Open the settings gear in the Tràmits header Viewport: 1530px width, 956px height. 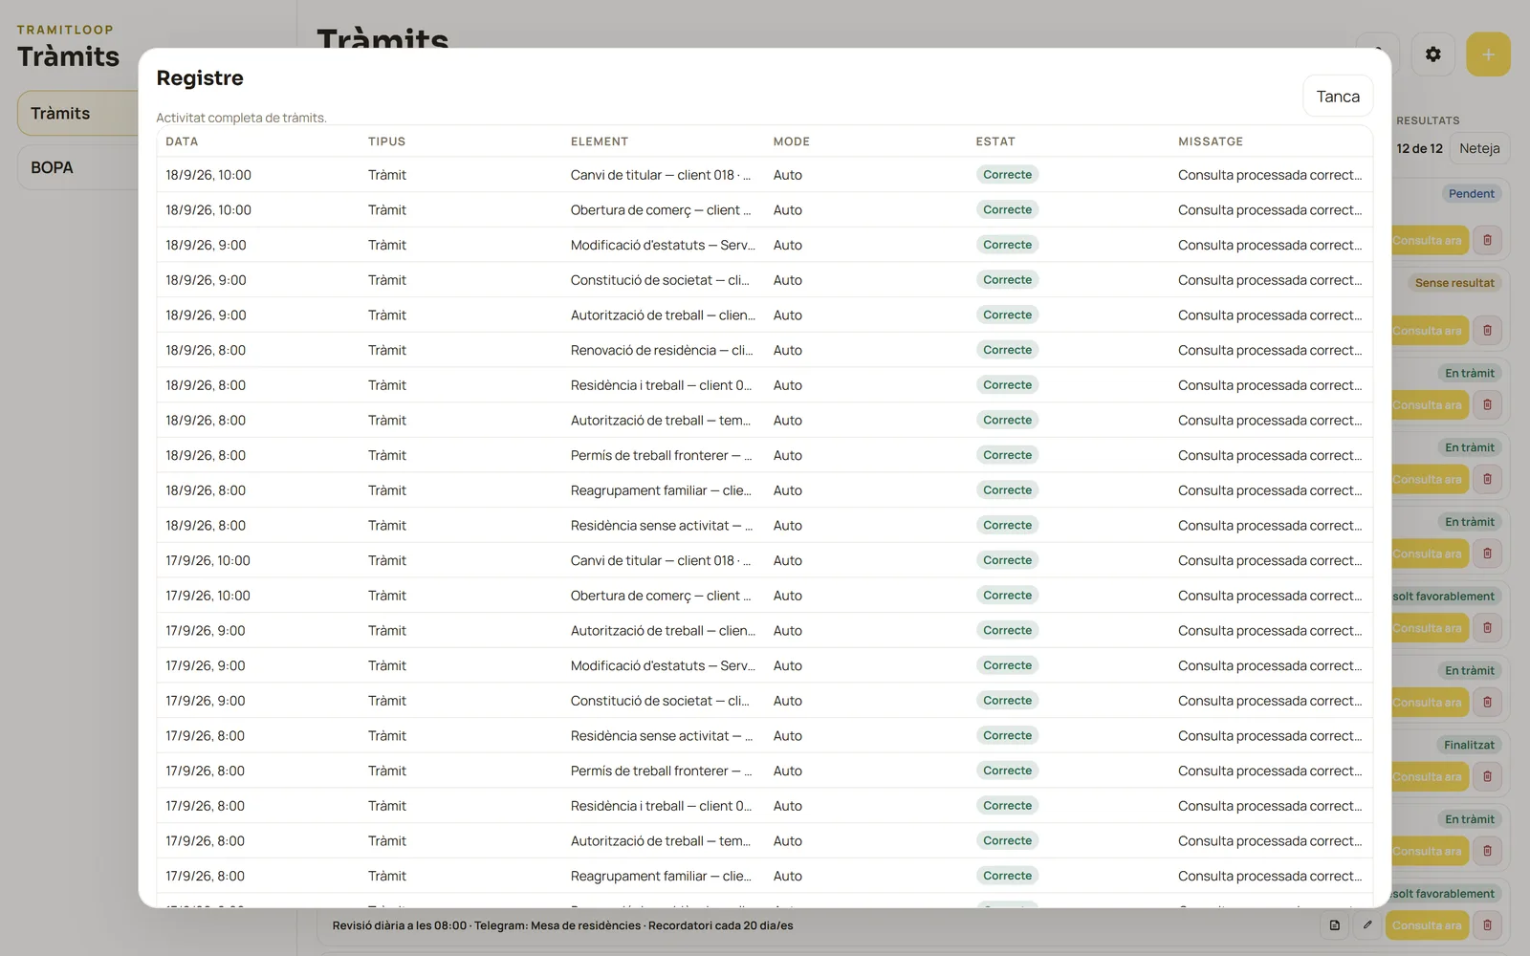(x=1432, y=54)
